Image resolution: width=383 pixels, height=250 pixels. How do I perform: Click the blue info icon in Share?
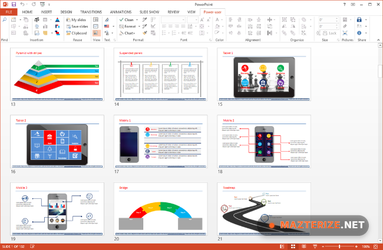pos(359,33)
